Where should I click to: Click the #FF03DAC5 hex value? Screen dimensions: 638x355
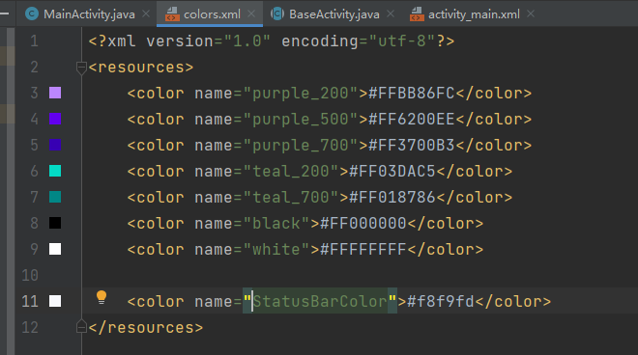[x=392, y=171]
